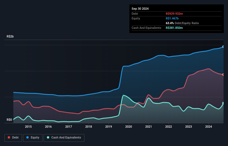Click the red Debt legend dot
This screenshot has width=228, height=146.
coord(9,137)
